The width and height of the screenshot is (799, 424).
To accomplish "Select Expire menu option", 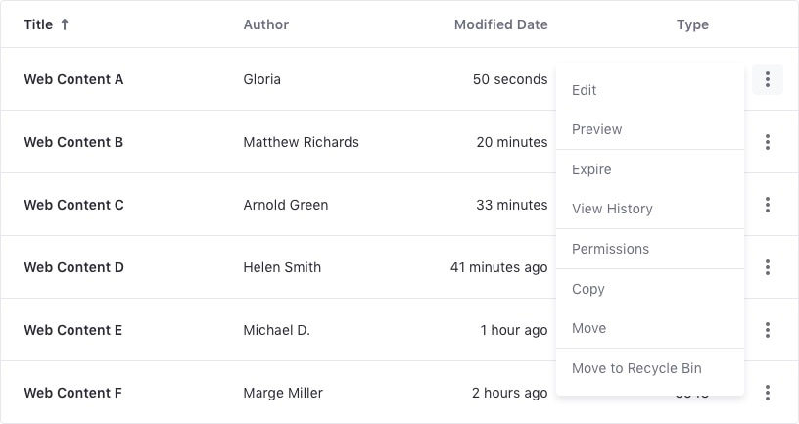I will [591, 169].
